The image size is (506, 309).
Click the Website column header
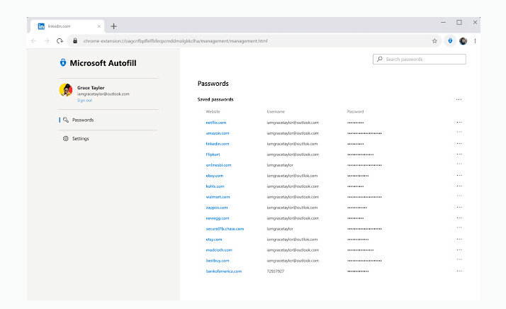[213, 112]
